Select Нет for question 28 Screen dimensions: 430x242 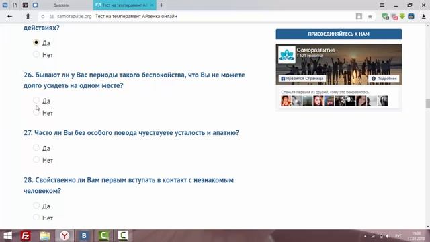[36, 217]
